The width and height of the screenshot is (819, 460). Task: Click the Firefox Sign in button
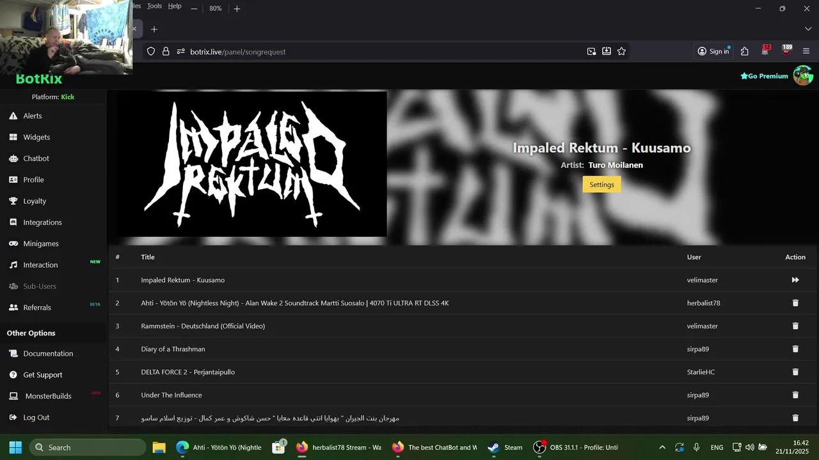coord(713,51)
